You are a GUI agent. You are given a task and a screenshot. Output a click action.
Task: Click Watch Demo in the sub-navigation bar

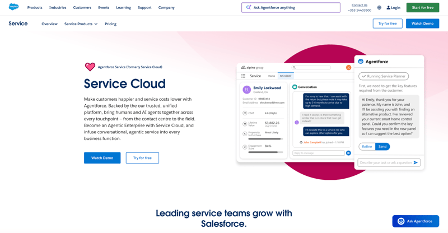(422, 24)
